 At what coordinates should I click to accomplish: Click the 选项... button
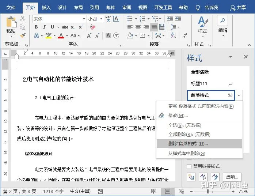(x=232, y=177)
